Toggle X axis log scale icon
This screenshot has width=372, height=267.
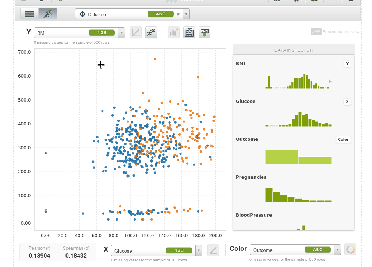tap(213, 250)
